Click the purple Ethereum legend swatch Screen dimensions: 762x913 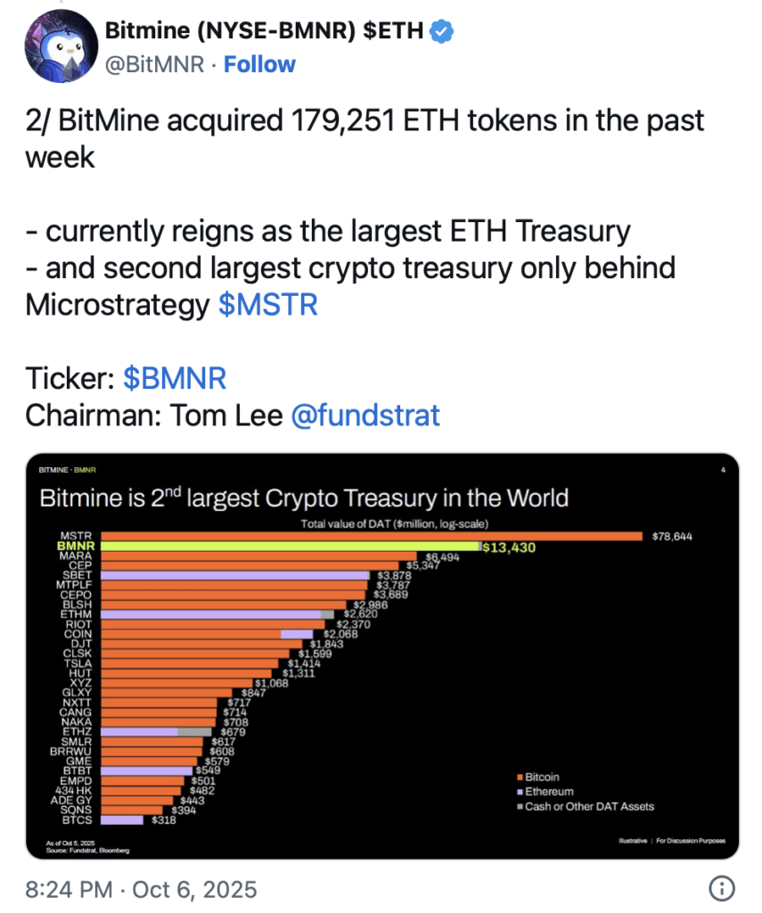pyautogui.click(x=518, y=791)
